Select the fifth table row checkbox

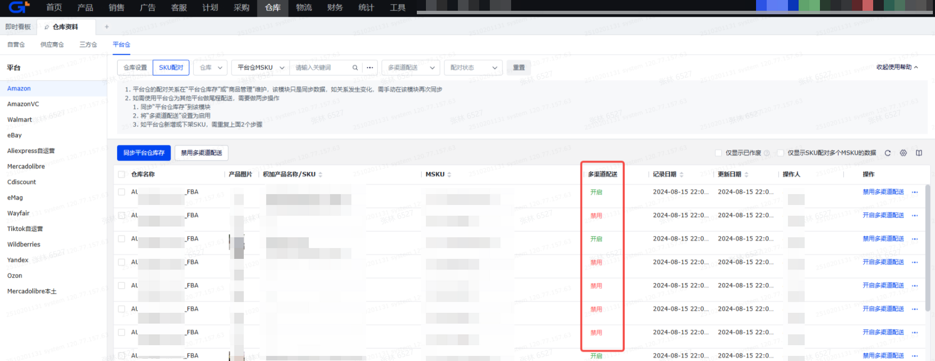[x=121, y=286]
